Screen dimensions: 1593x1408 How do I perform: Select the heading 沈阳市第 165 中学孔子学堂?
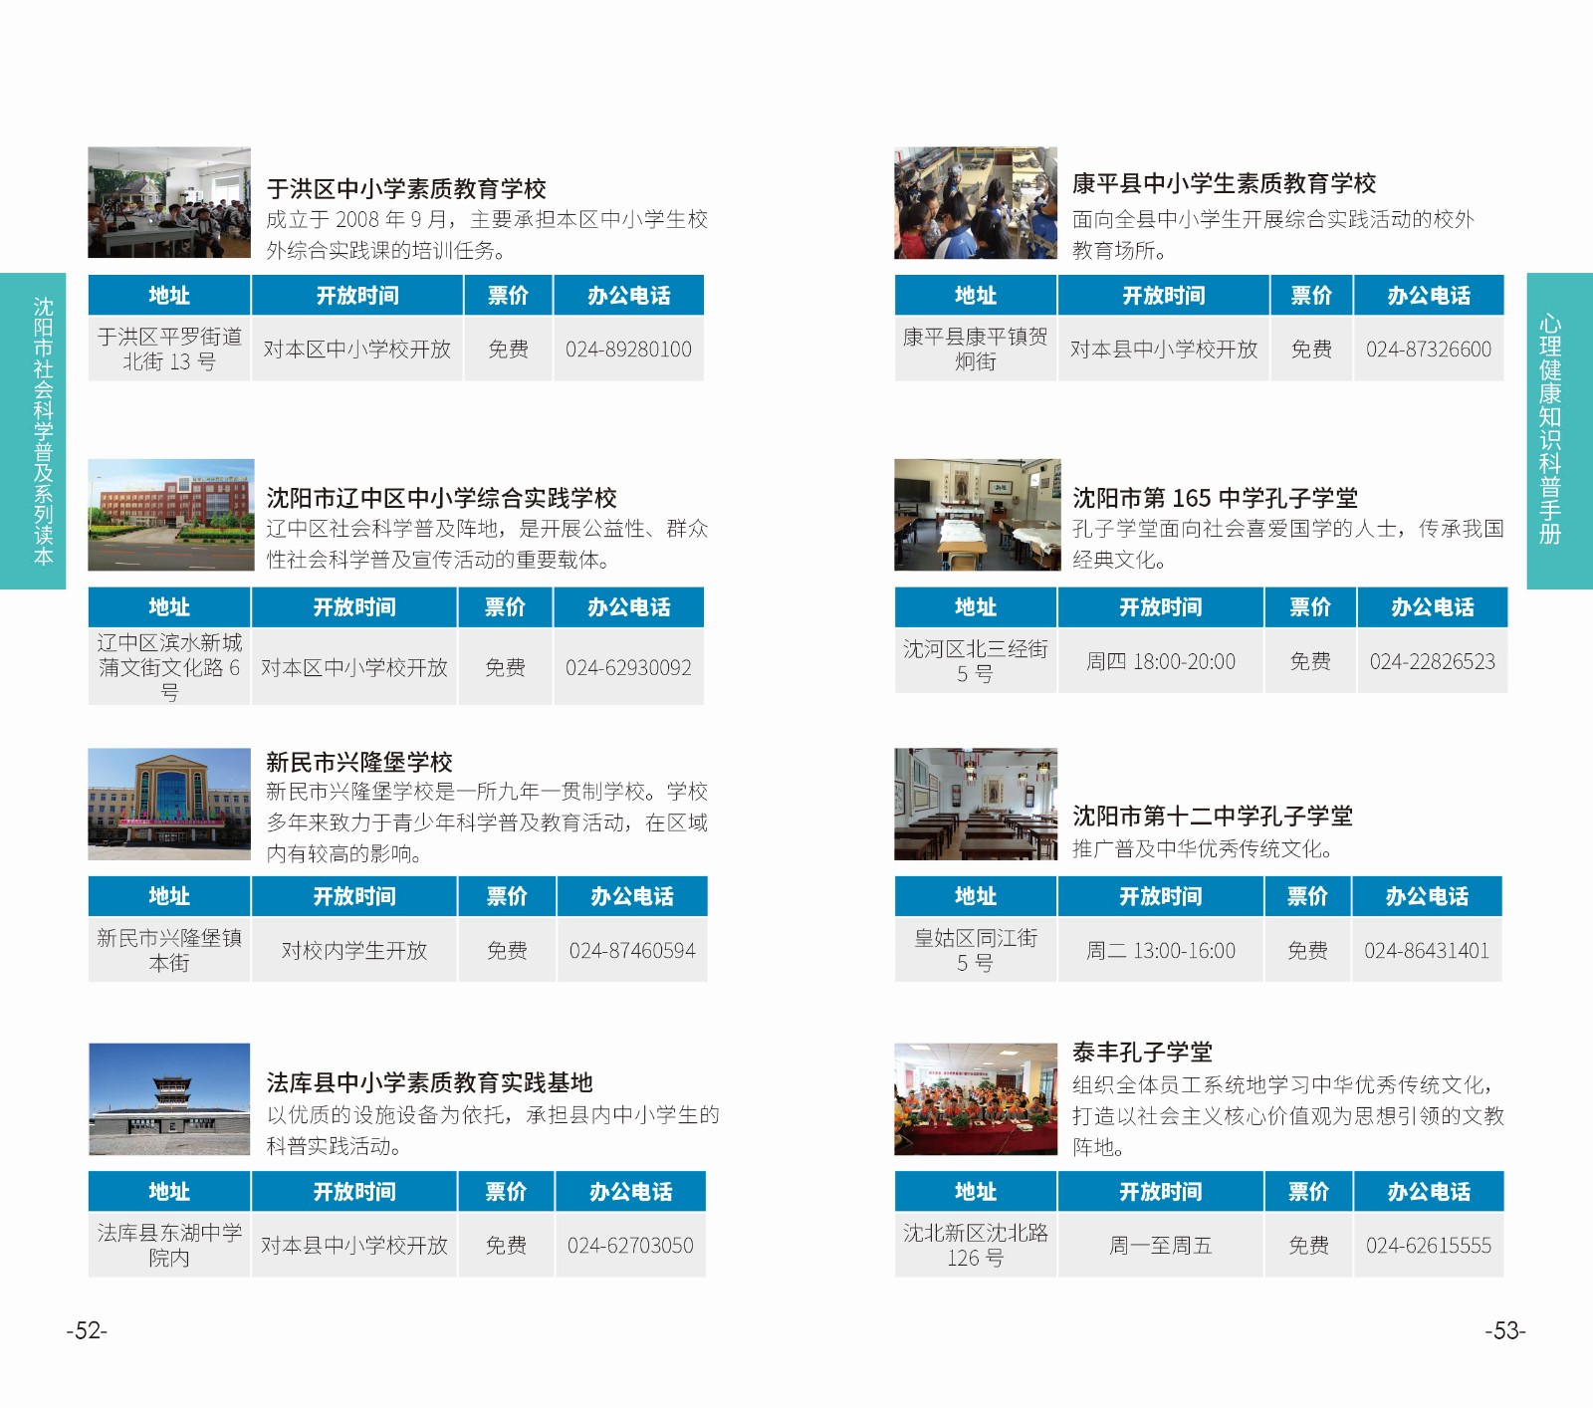click(x=1215, y=498)
